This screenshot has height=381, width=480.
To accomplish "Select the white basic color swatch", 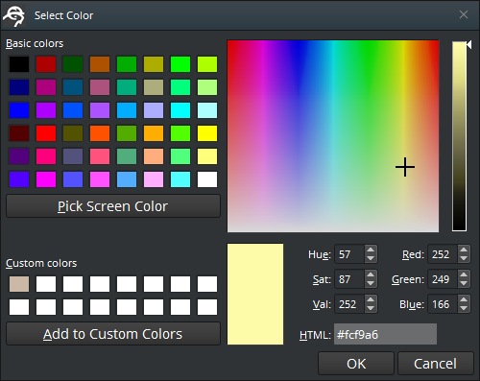I will coord(207,179).
